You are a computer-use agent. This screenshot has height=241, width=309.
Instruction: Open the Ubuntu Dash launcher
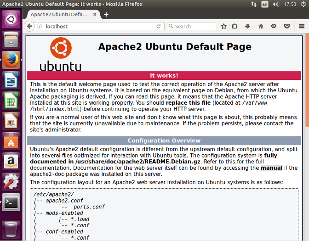[x=11, y=19]
